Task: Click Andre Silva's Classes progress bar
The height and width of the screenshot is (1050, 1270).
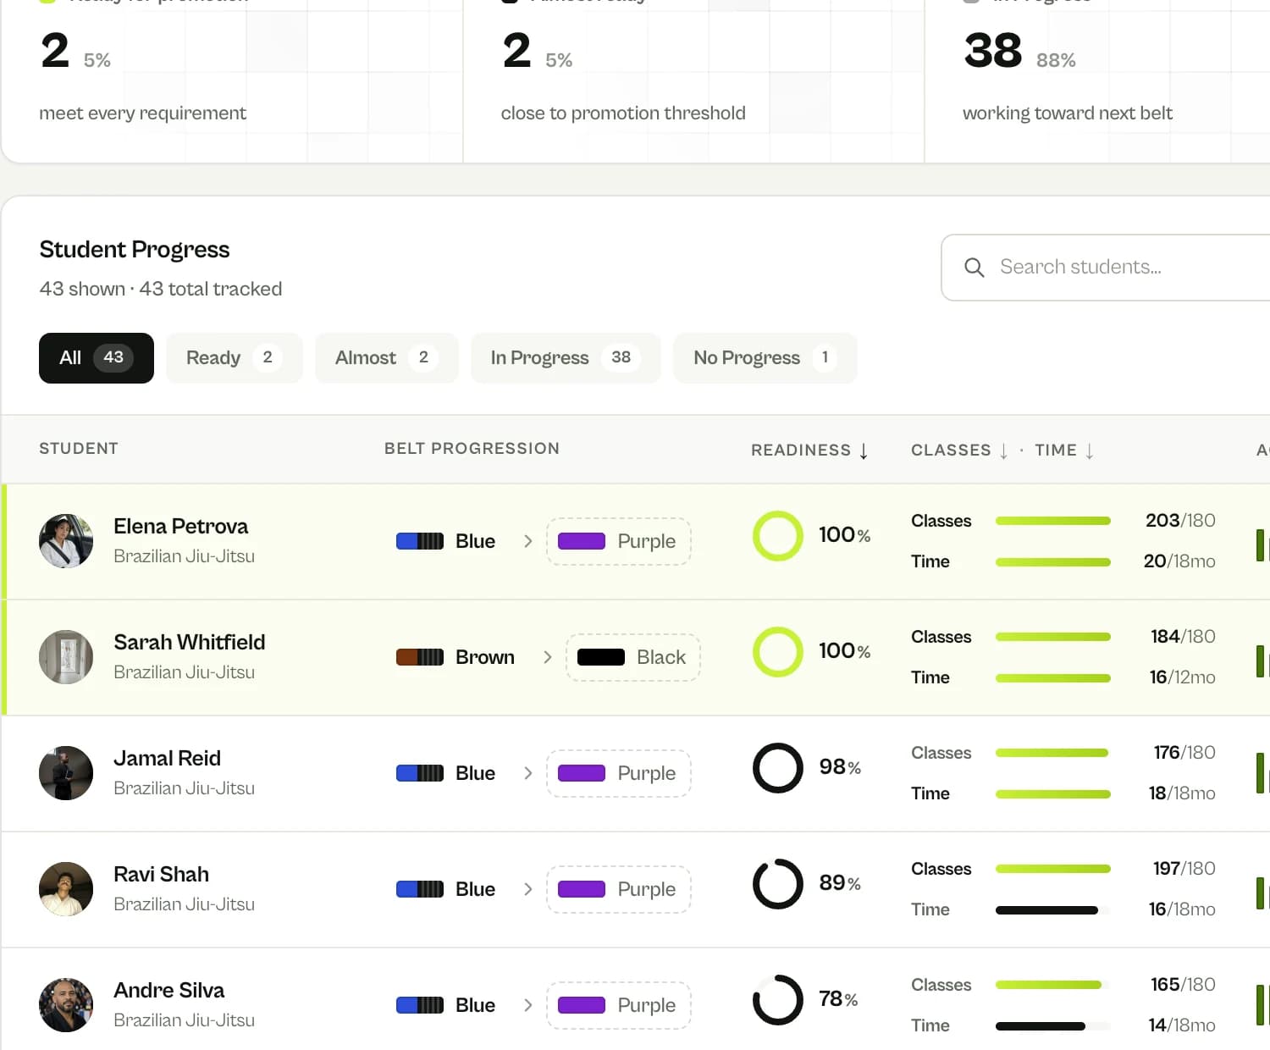Action: [x=1053, y=985]
